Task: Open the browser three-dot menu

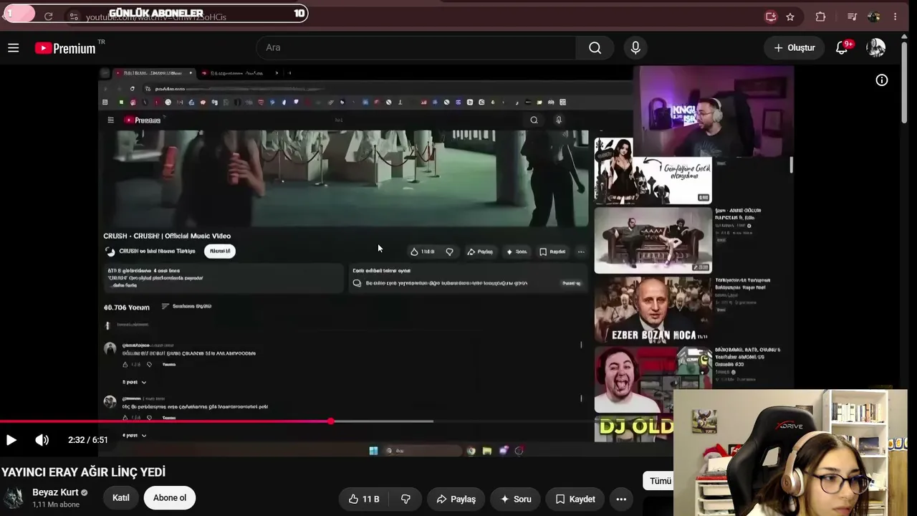Action: click(895, 16)
